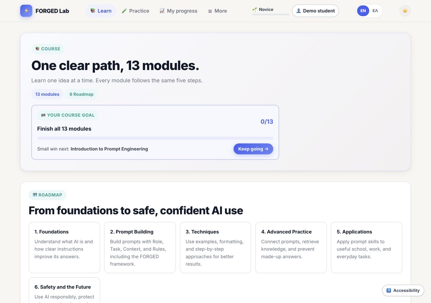Switch language to EN
This screenshot has height=303, width=431.
(x=363, y=11)
